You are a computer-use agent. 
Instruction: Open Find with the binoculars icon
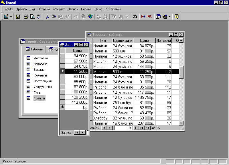click(x=135, y=17)
